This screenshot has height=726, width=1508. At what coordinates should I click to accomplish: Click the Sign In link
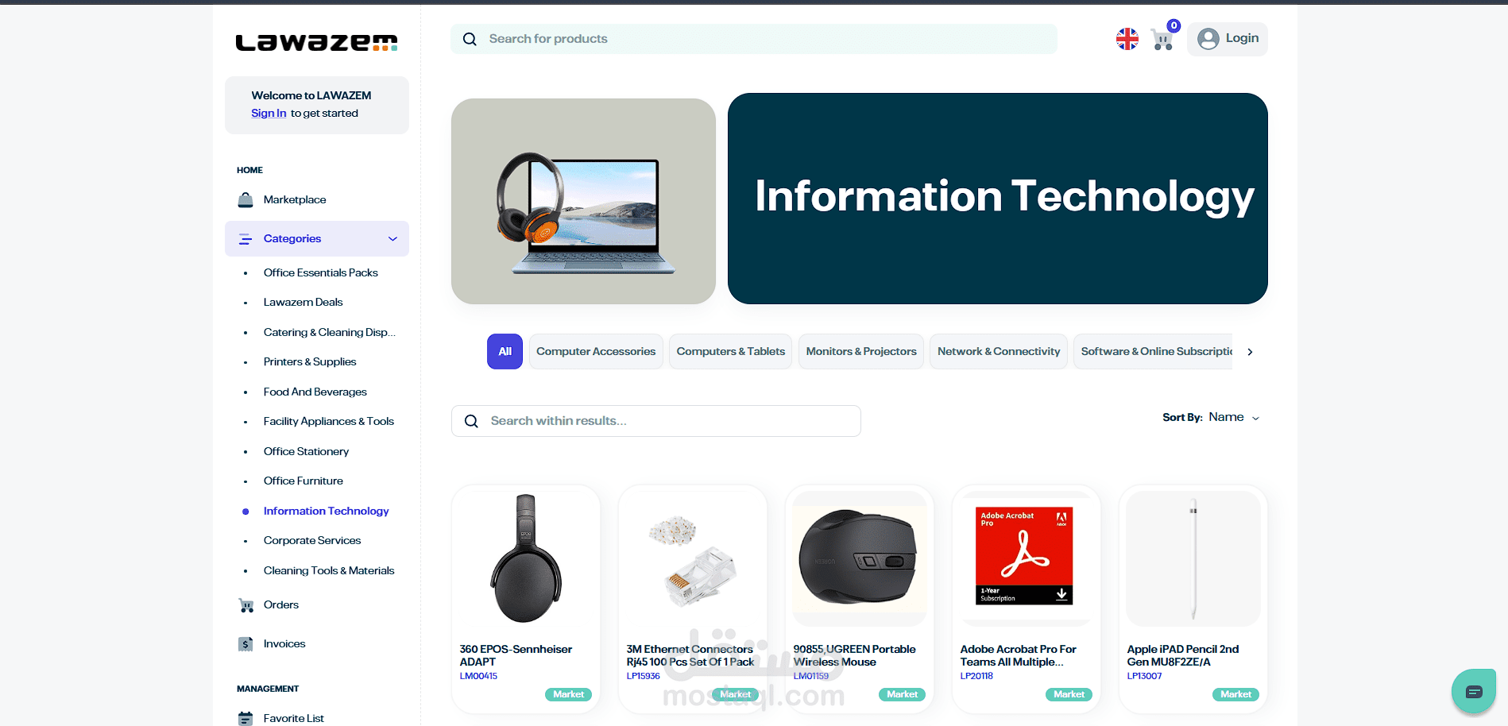pyautogui.click(x=269, y=114)
